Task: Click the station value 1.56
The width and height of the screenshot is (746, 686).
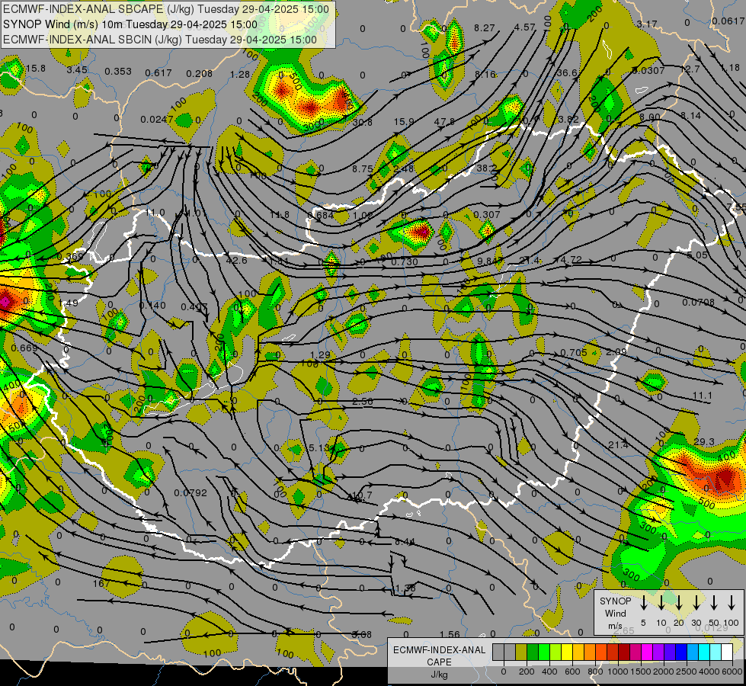Action: coord(450,634)
